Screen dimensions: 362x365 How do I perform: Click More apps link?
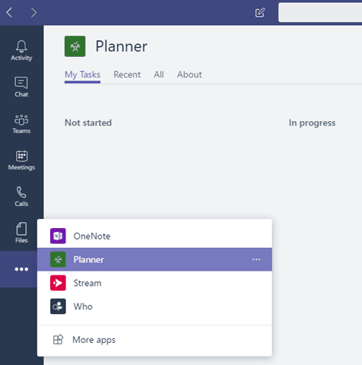coord(154,340)
